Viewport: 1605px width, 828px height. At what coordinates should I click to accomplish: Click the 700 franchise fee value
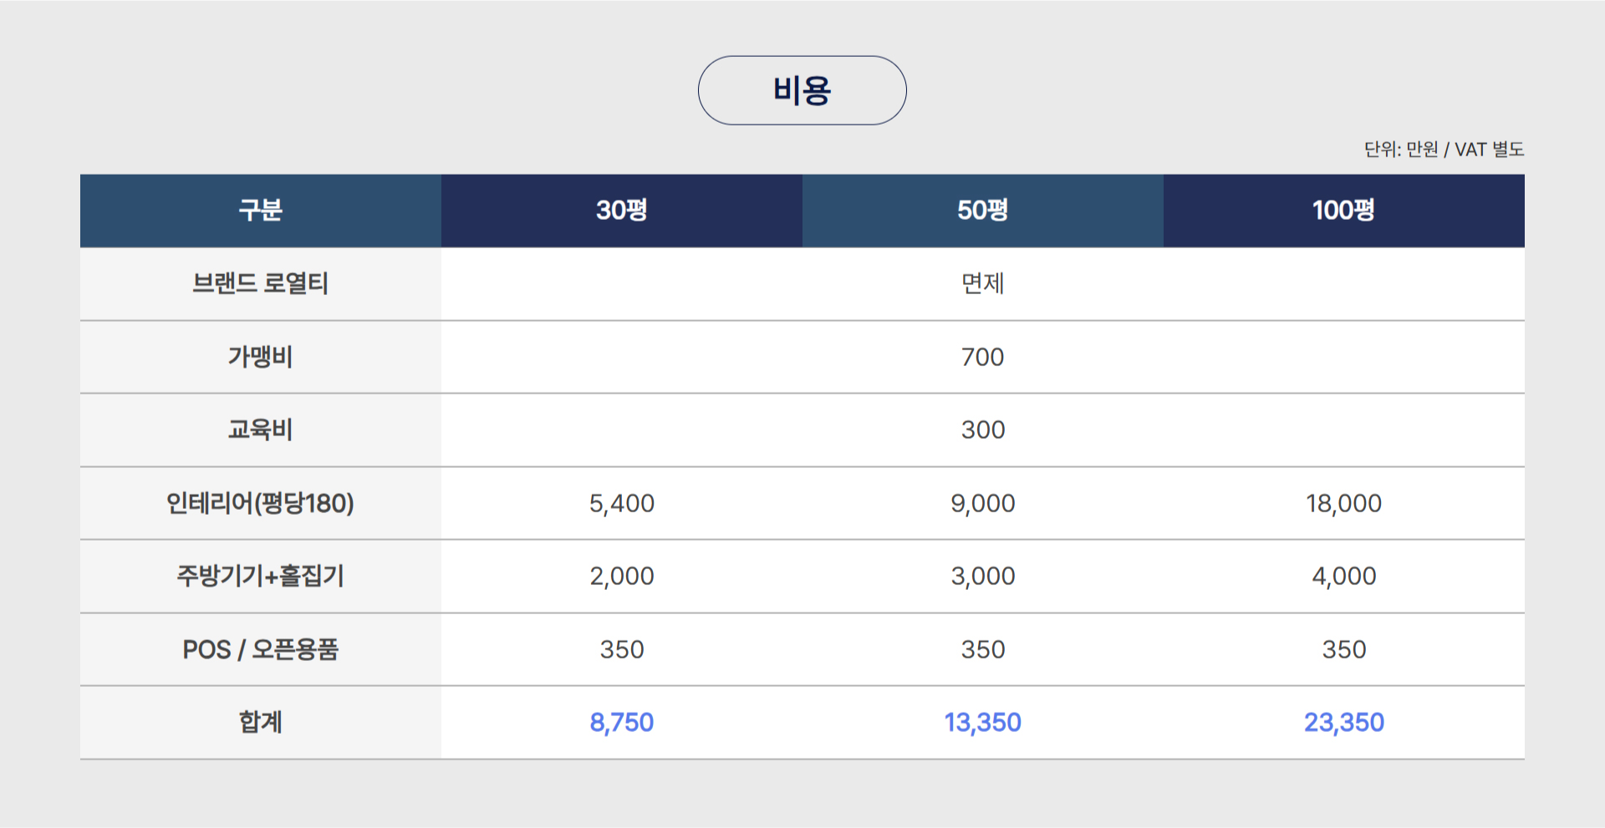983,357
